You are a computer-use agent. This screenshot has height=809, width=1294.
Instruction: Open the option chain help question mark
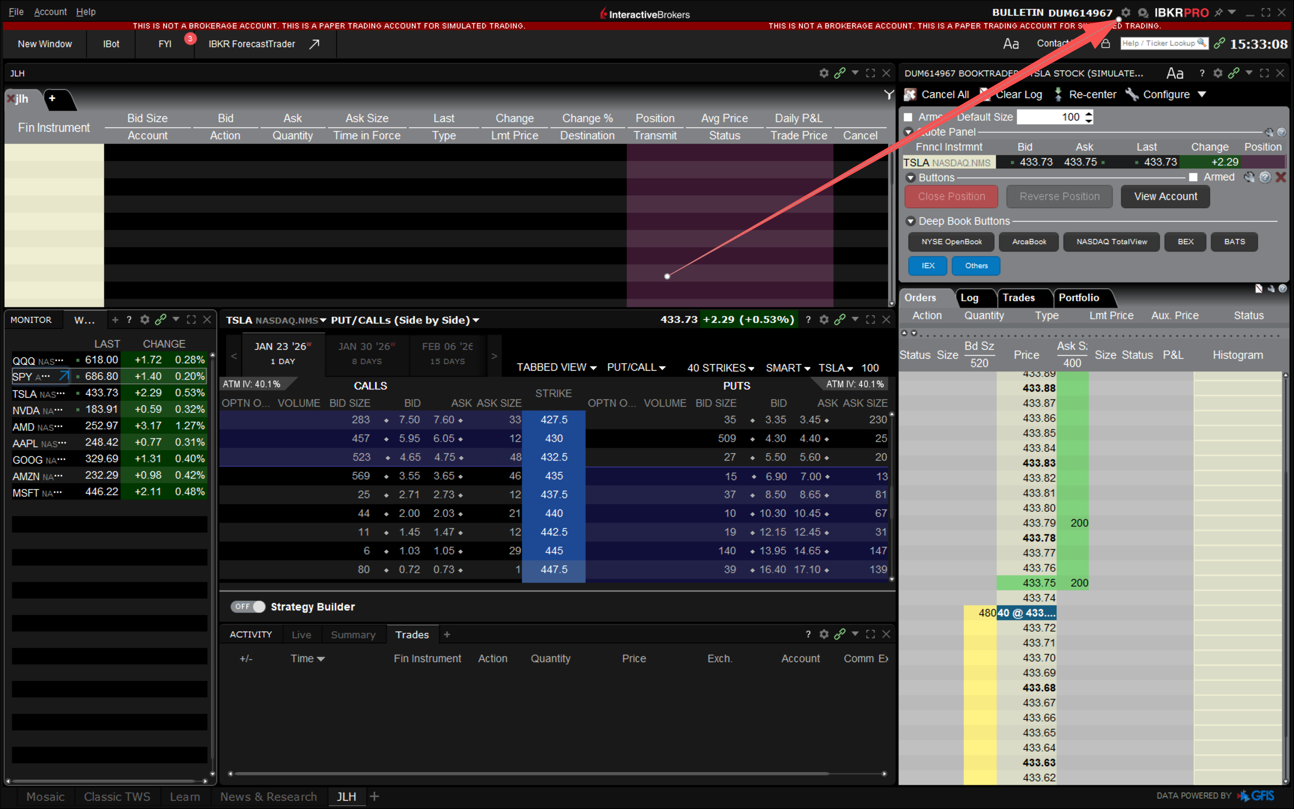tap(808, 319)
